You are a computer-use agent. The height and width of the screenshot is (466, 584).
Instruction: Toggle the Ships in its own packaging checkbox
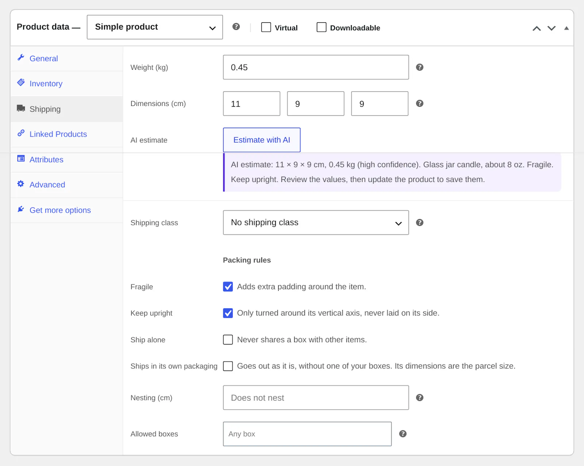pyautogui.click(x=228, y=366)
